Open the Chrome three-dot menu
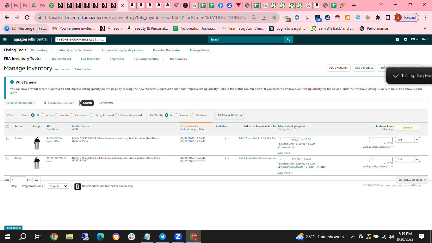This screenshot has width=432, height=243. [x=425, y=17]
